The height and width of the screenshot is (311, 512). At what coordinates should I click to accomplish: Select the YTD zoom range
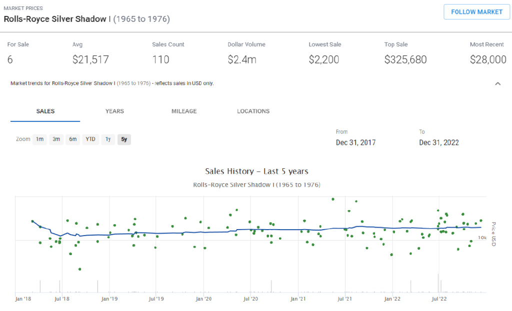90,139
